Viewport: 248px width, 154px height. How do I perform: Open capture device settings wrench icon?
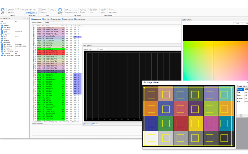click(x=36, y=12)
